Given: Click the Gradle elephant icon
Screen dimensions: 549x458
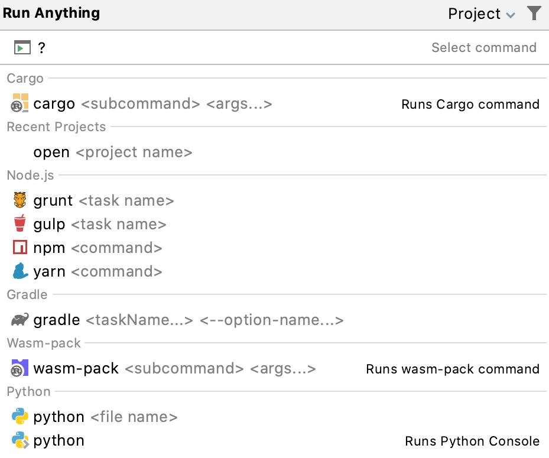Looking at the screenshot, I should 20,320.
